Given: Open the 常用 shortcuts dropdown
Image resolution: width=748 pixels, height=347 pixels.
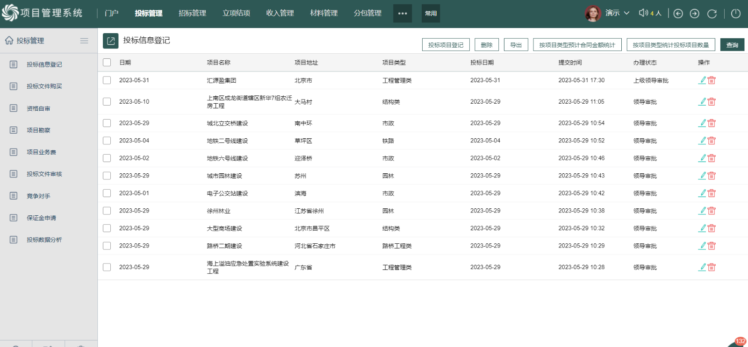Looking at the screenshot, I should [x=431, y=14].
